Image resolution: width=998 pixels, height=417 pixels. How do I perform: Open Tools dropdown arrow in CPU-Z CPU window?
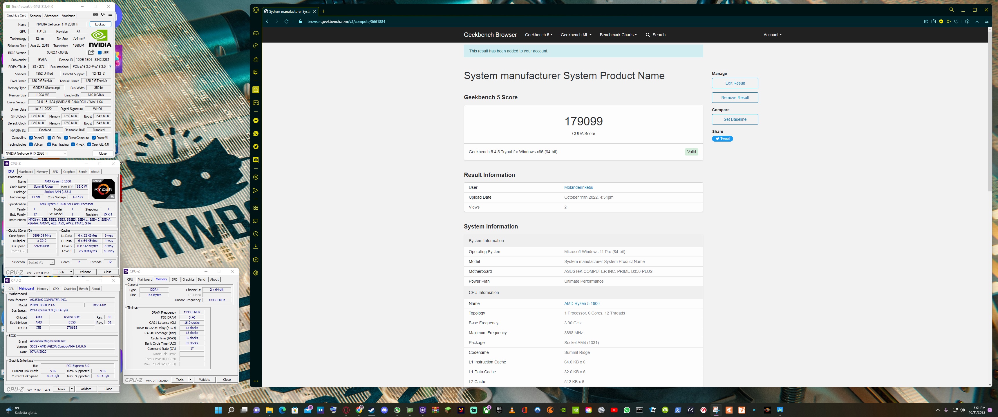click(71, 272)
